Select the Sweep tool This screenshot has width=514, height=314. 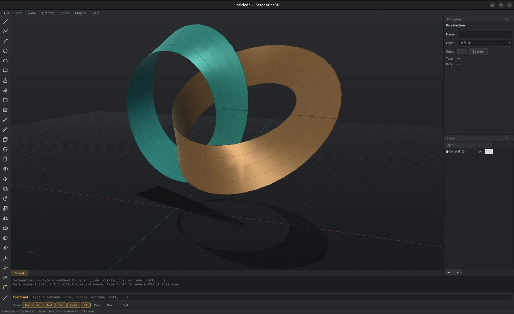5,120
